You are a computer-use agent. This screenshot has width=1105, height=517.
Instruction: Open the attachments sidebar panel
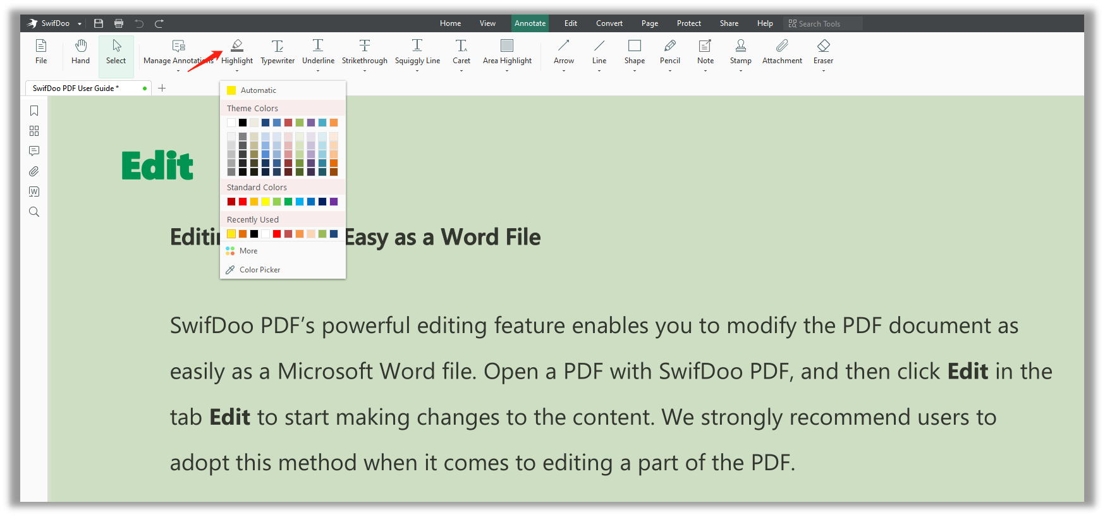pyautogui.click(x=34, y=171)
